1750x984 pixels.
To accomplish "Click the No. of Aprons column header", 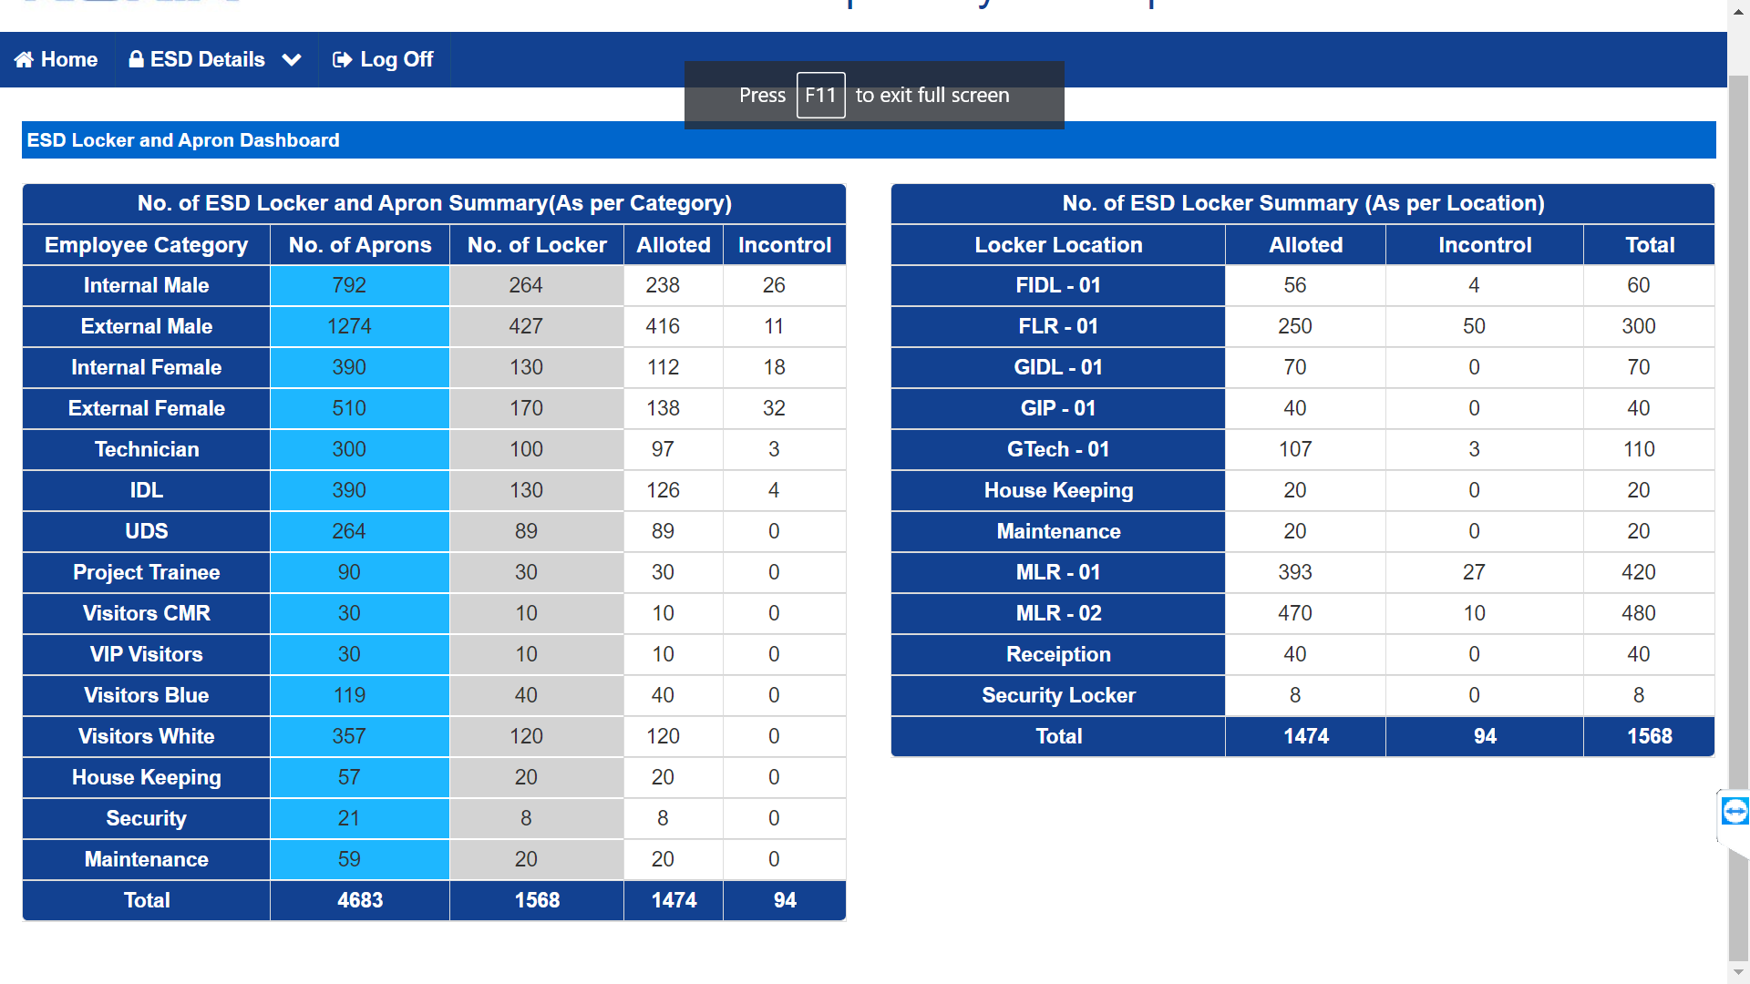I will click(360, 245).
